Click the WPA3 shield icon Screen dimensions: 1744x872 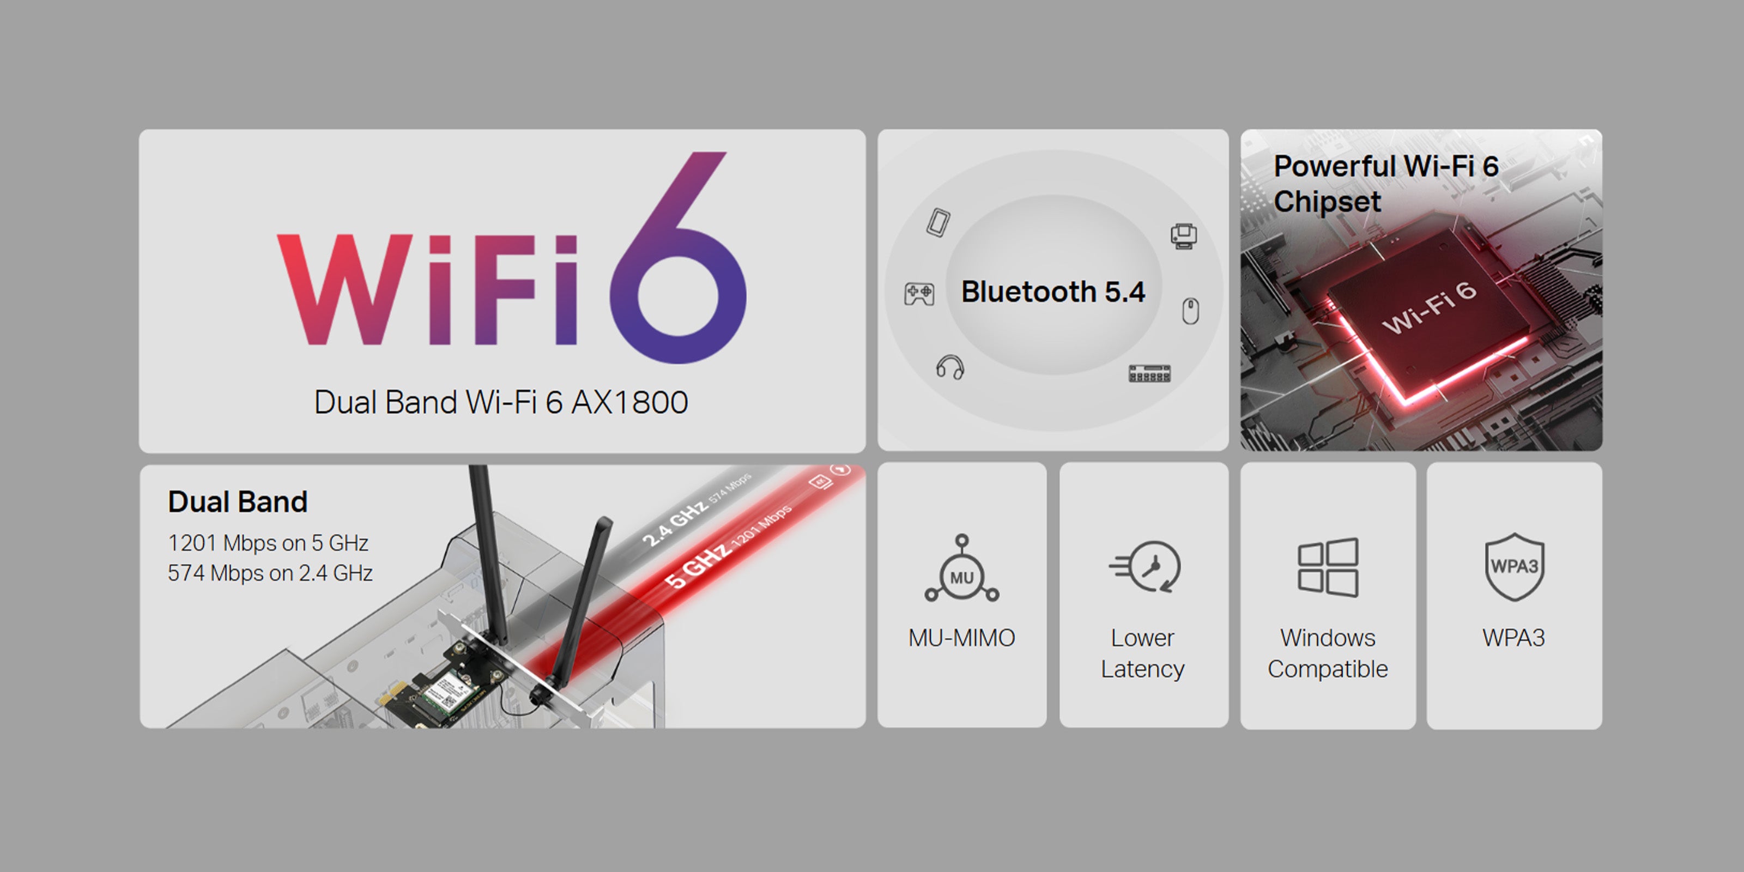coord(1514,567)
